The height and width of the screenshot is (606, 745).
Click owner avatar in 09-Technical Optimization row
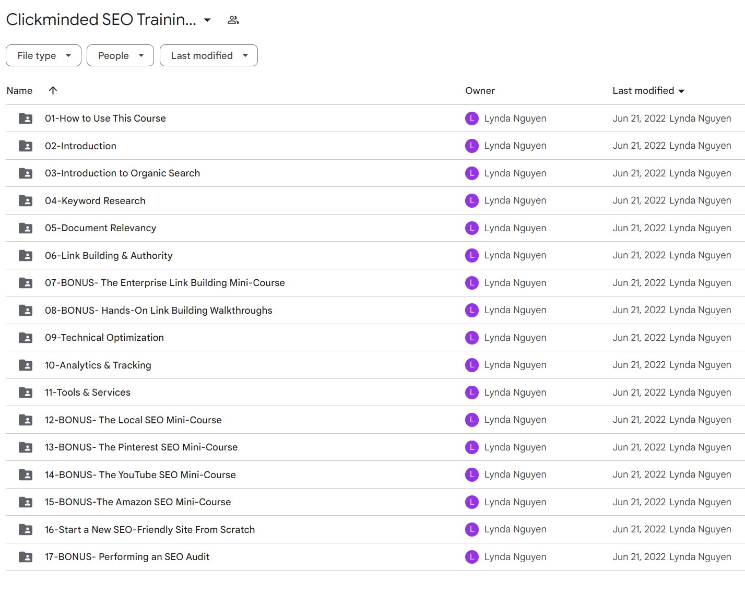coord(472,338)
